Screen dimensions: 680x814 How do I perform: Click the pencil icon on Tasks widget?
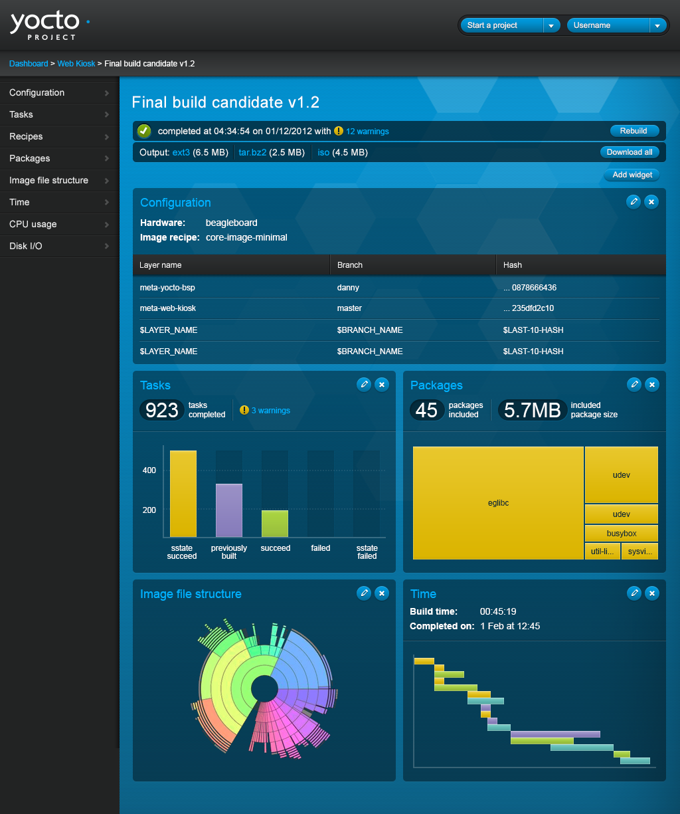pyautogui.click(x=363, y=384)
